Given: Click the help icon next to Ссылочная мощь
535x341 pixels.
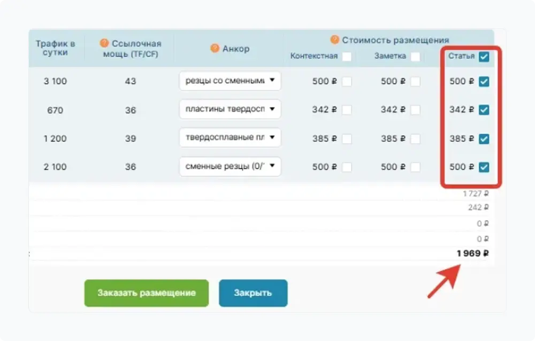Looking at the screenshot, I should click(x=104, y=43).
